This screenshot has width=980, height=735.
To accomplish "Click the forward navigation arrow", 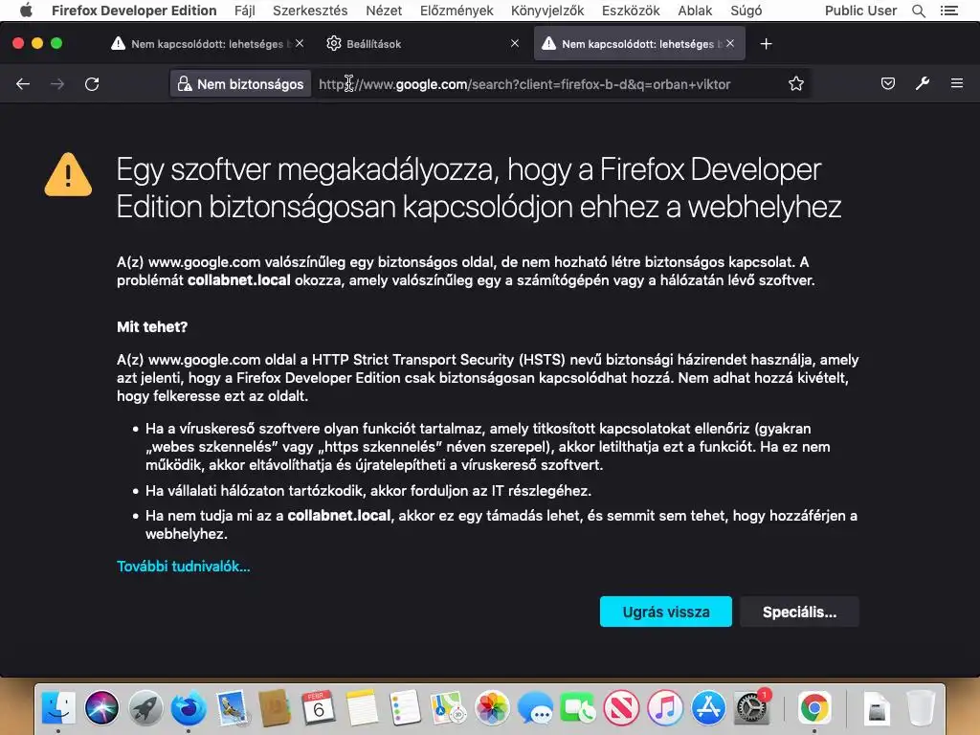I will coord(57,84).
